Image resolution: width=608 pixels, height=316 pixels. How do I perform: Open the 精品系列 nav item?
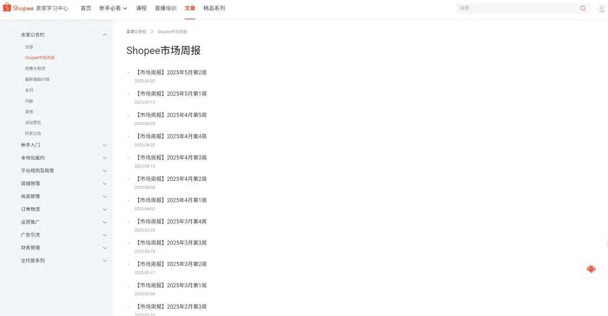pos(214,8)
